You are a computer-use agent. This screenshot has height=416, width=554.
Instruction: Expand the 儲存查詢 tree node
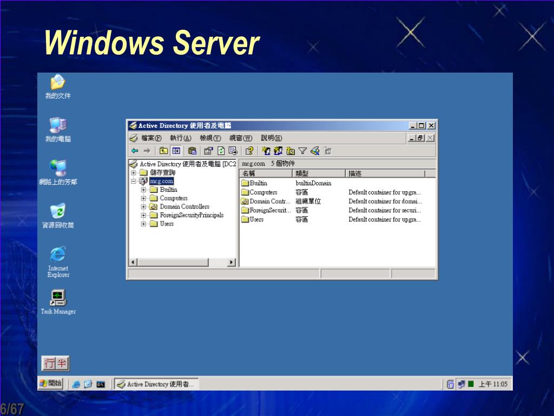(x=134, y=173)
